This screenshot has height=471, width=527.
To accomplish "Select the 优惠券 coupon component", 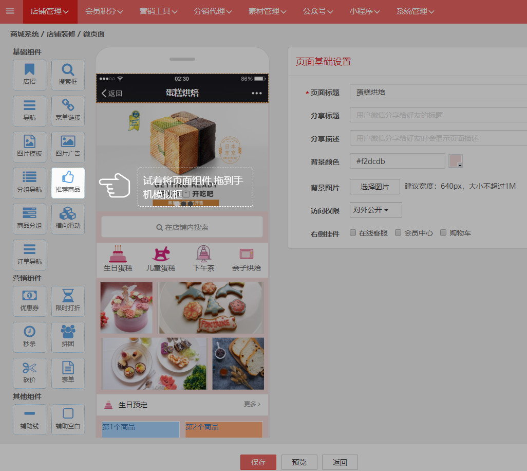I will 29,301.
